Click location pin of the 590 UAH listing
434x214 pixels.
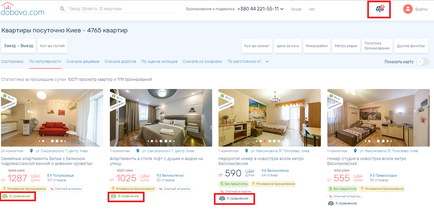pos(247,151)
